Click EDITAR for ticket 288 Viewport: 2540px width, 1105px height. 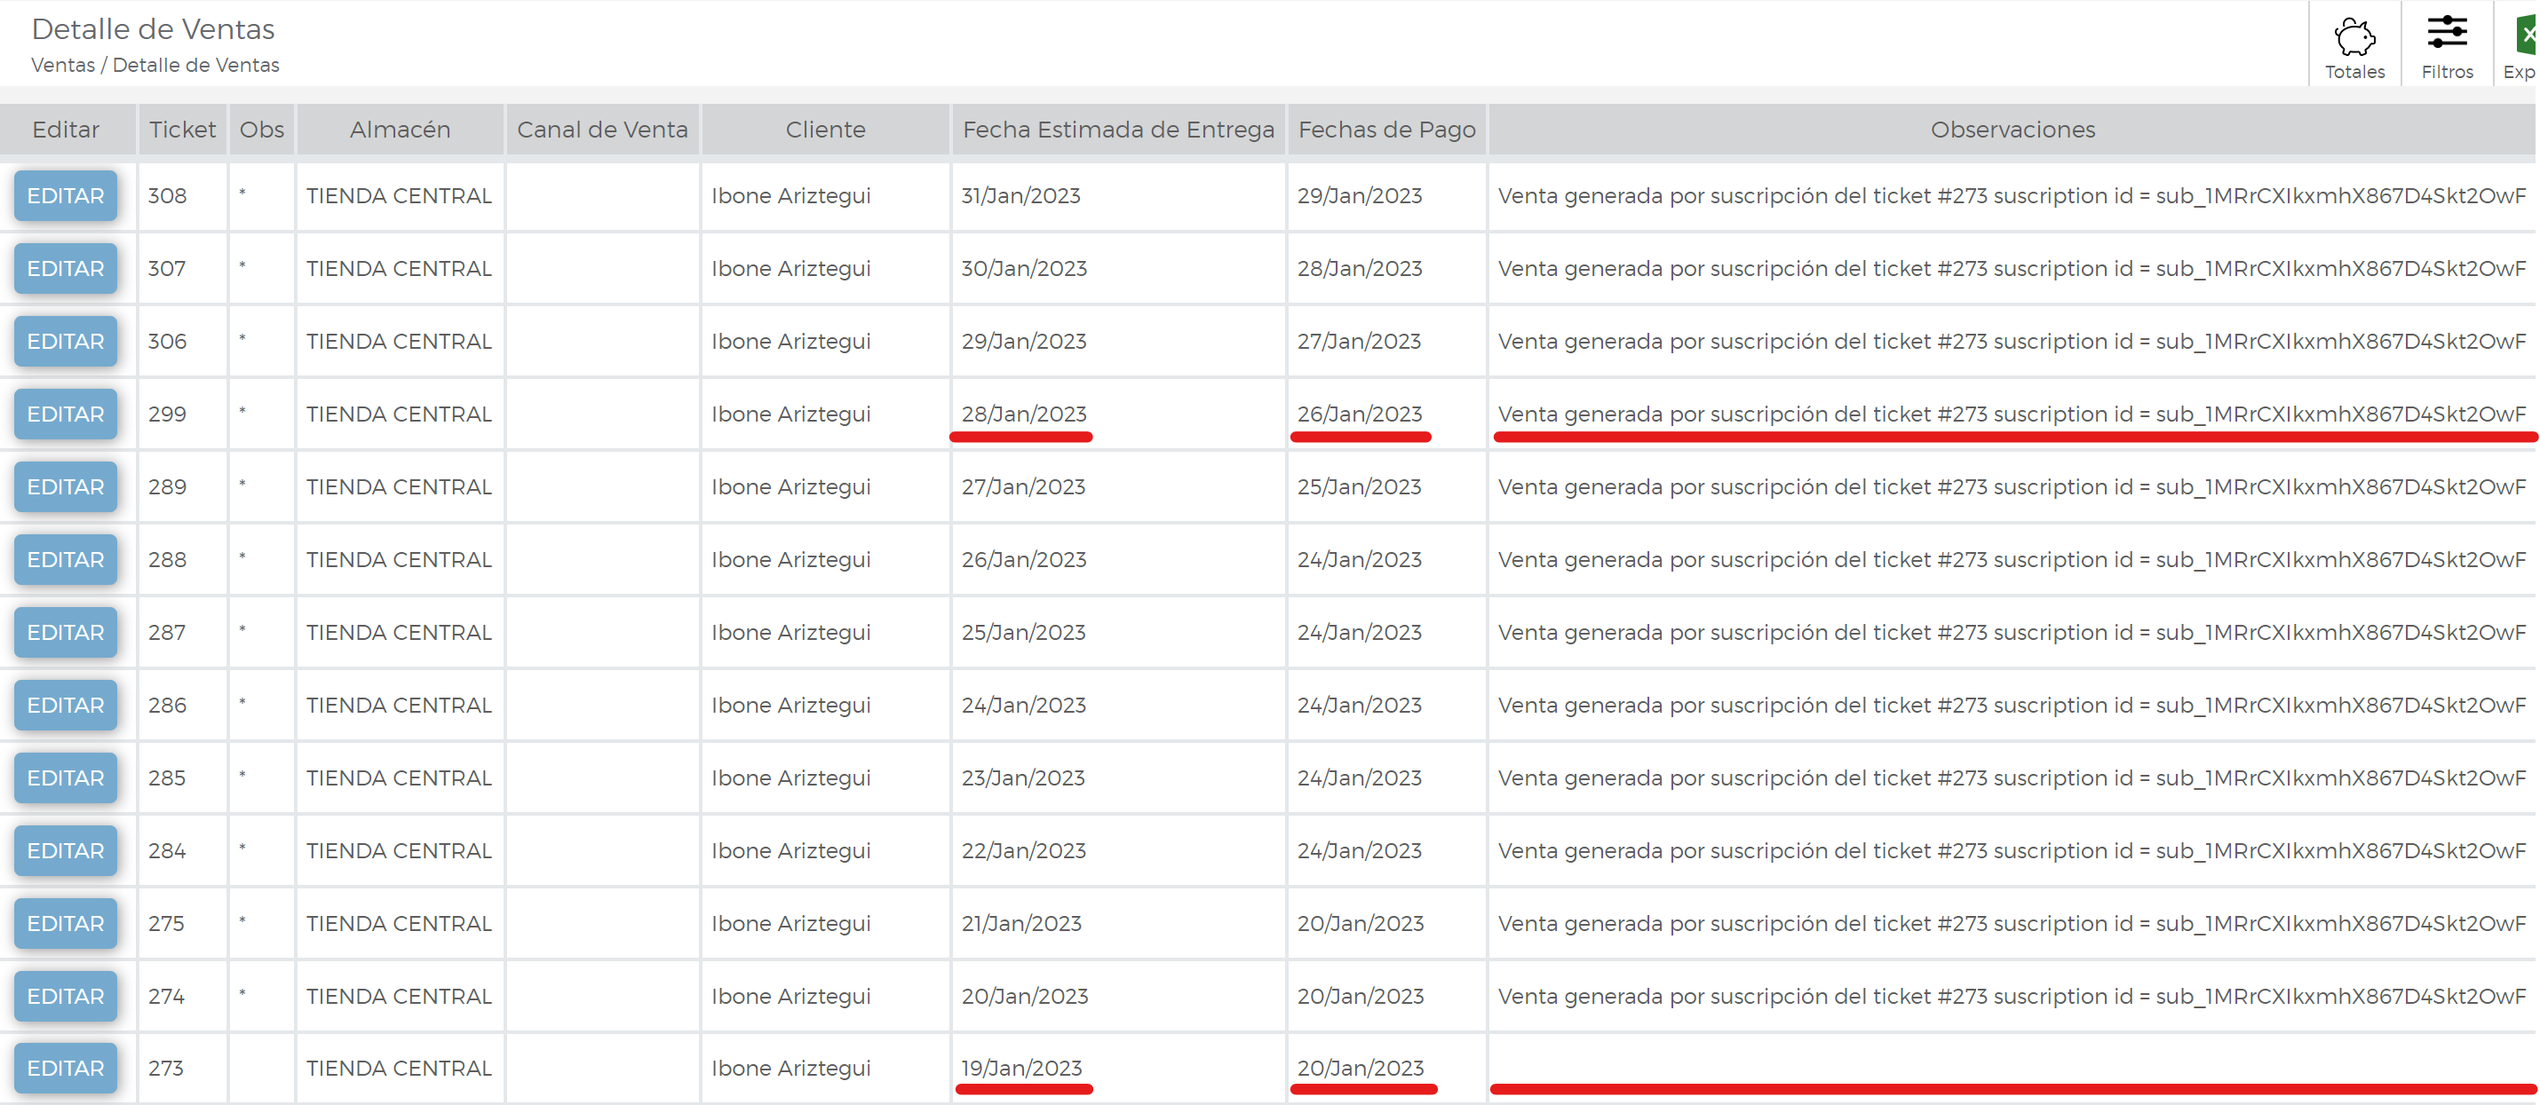(x=65, y=560)
